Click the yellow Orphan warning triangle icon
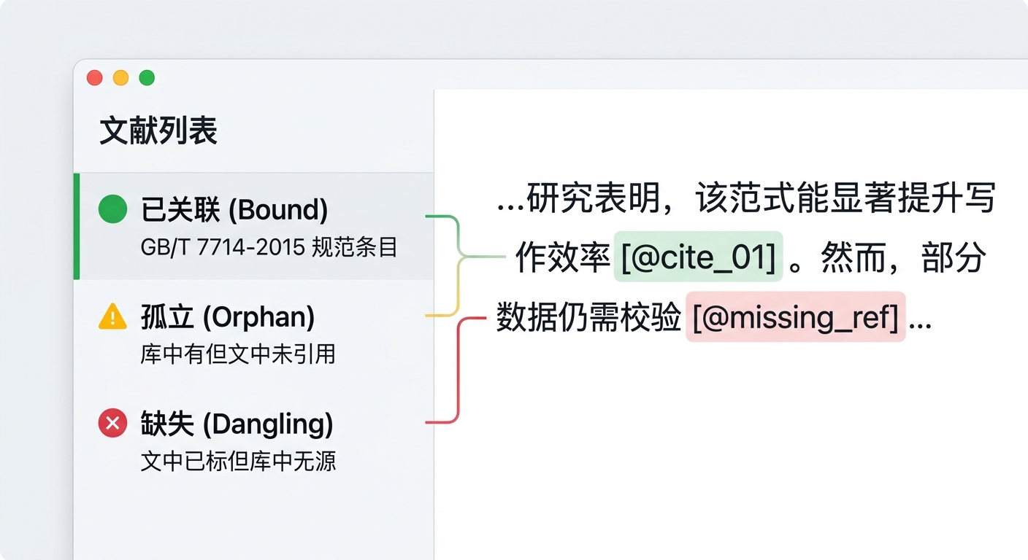The image size is (1028, 560). coord(112,317)
